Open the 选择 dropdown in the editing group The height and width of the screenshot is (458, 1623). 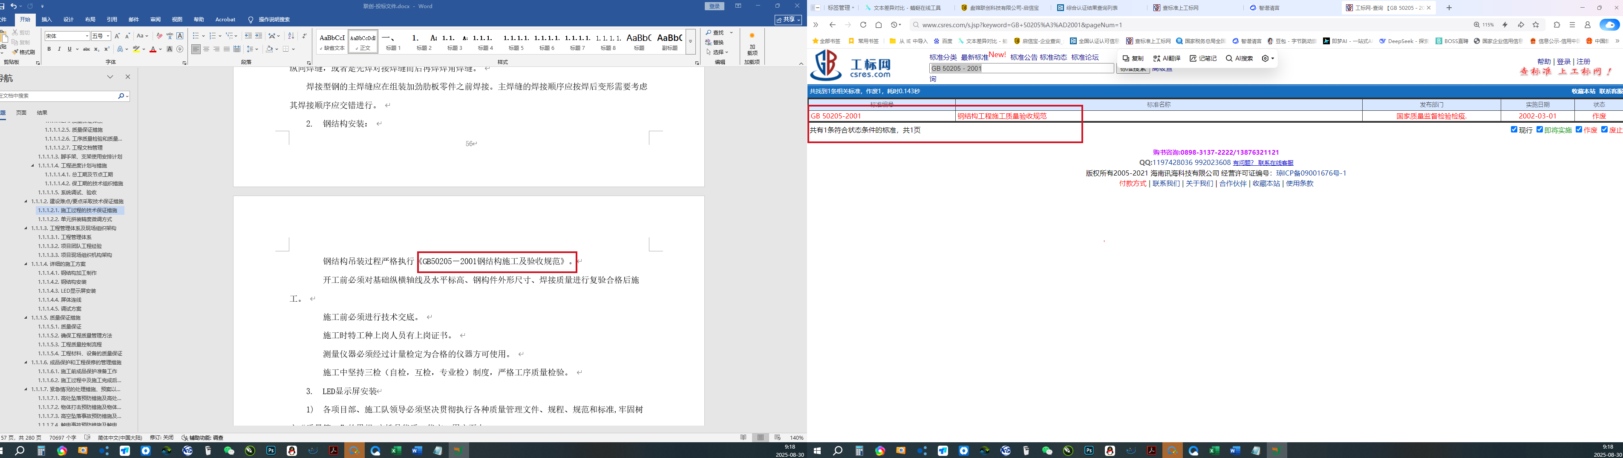[717, 52]
